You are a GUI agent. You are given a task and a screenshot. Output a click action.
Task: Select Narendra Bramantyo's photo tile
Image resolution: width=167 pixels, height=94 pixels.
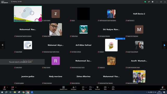pyautogui.click(x=139, y=77)
